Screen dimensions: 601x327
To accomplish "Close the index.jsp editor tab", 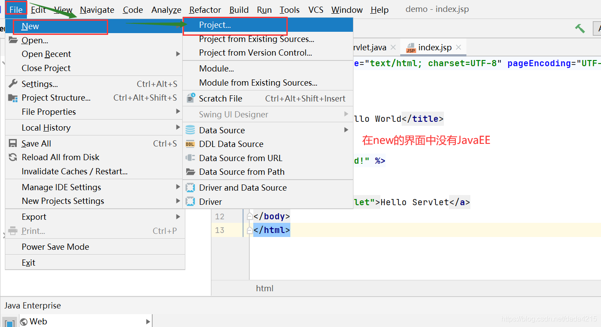I will [x=458, y=47].
